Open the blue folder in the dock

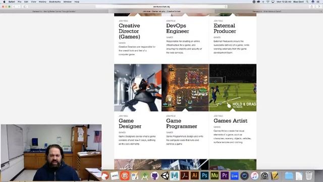pyautogui.click(x=289, y=176)
